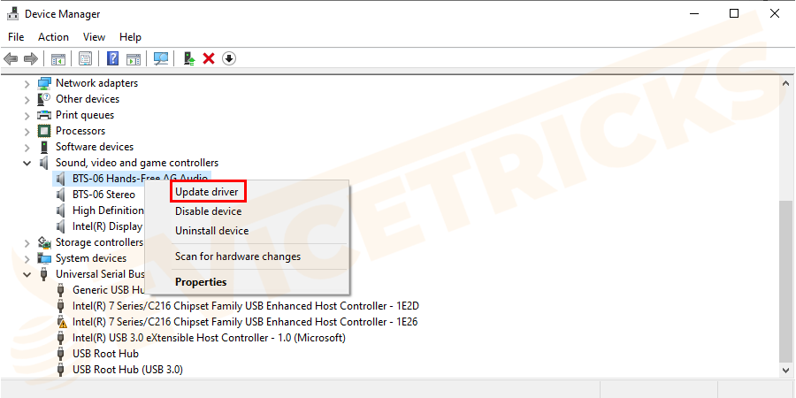Click Show/Hide Console Tree toolbar icon
This screenshot has height=398, width=796.
(x=58, y=59)
